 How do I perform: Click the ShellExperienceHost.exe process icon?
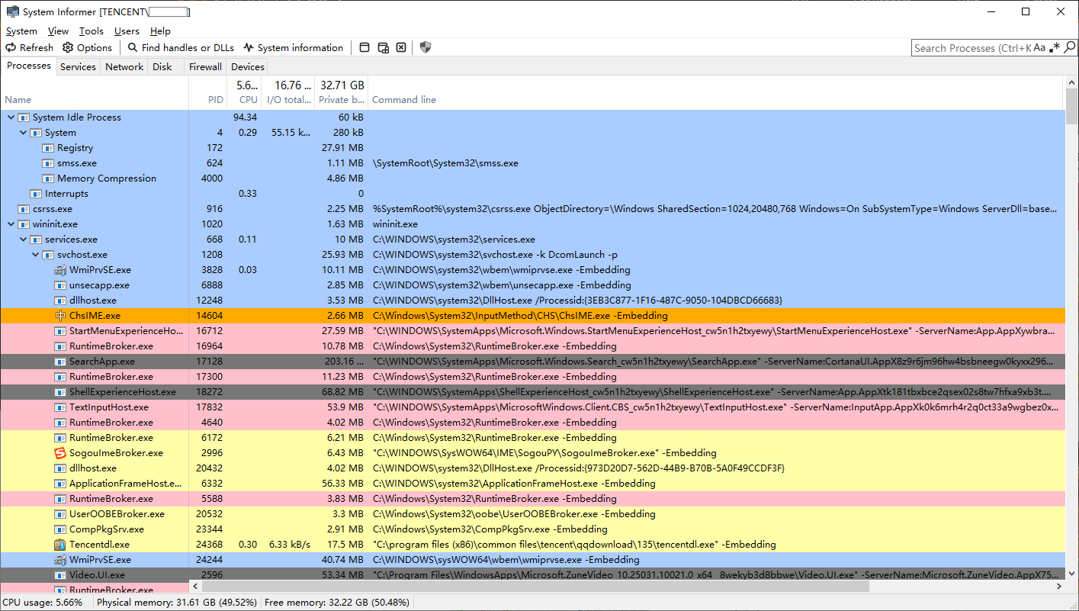[x=60, y=392]
